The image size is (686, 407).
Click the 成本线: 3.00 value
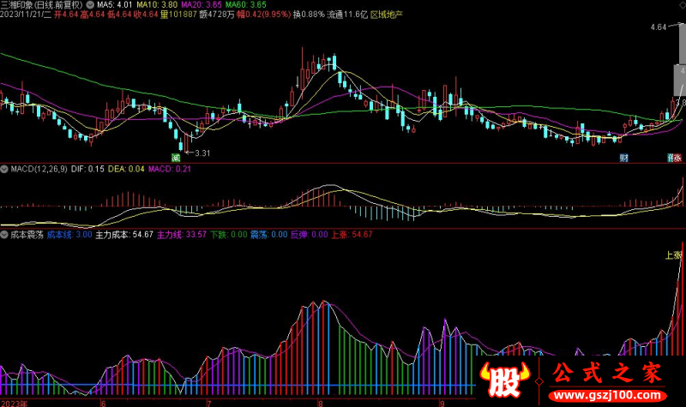(x=69, y=235)
